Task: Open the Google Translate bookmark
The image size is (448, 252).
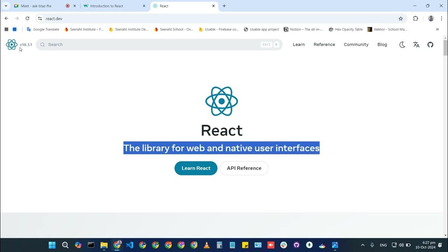Action: coord(43,29)
